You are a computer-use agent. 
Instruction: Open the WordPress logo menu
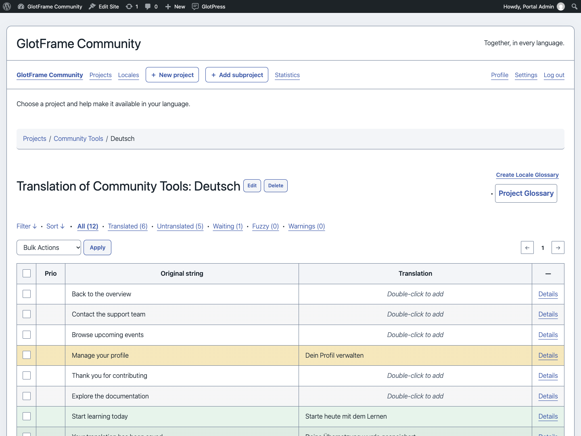7,6
